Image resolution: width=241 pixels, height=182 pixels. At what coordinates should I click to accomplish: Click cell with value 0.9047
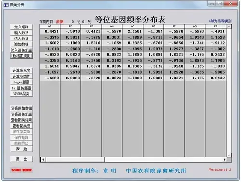point(70,66)
